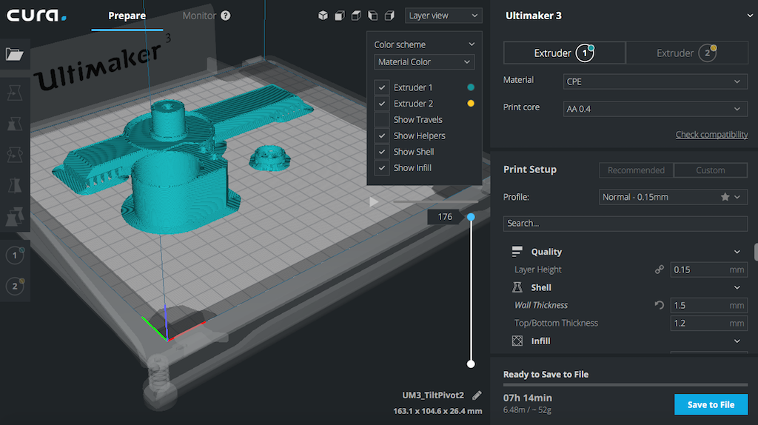This screenshot has height=425, width=758.
Task: Open the Profile Normal - 0.15mm dropdown
Action: coord(673,197)
